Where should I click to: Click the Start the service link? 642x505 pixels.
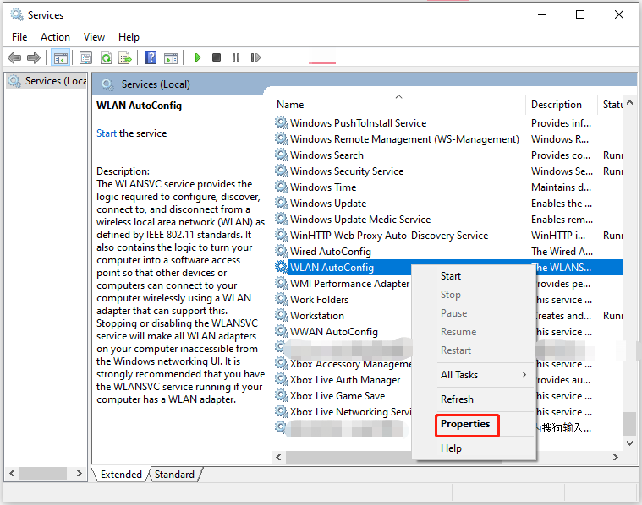107,133
